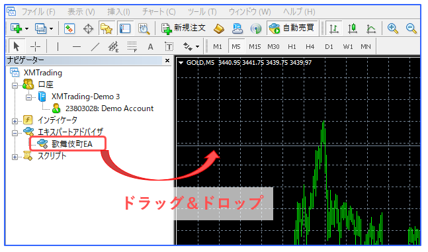Switch chart to candlestick display

pos(353,28)
